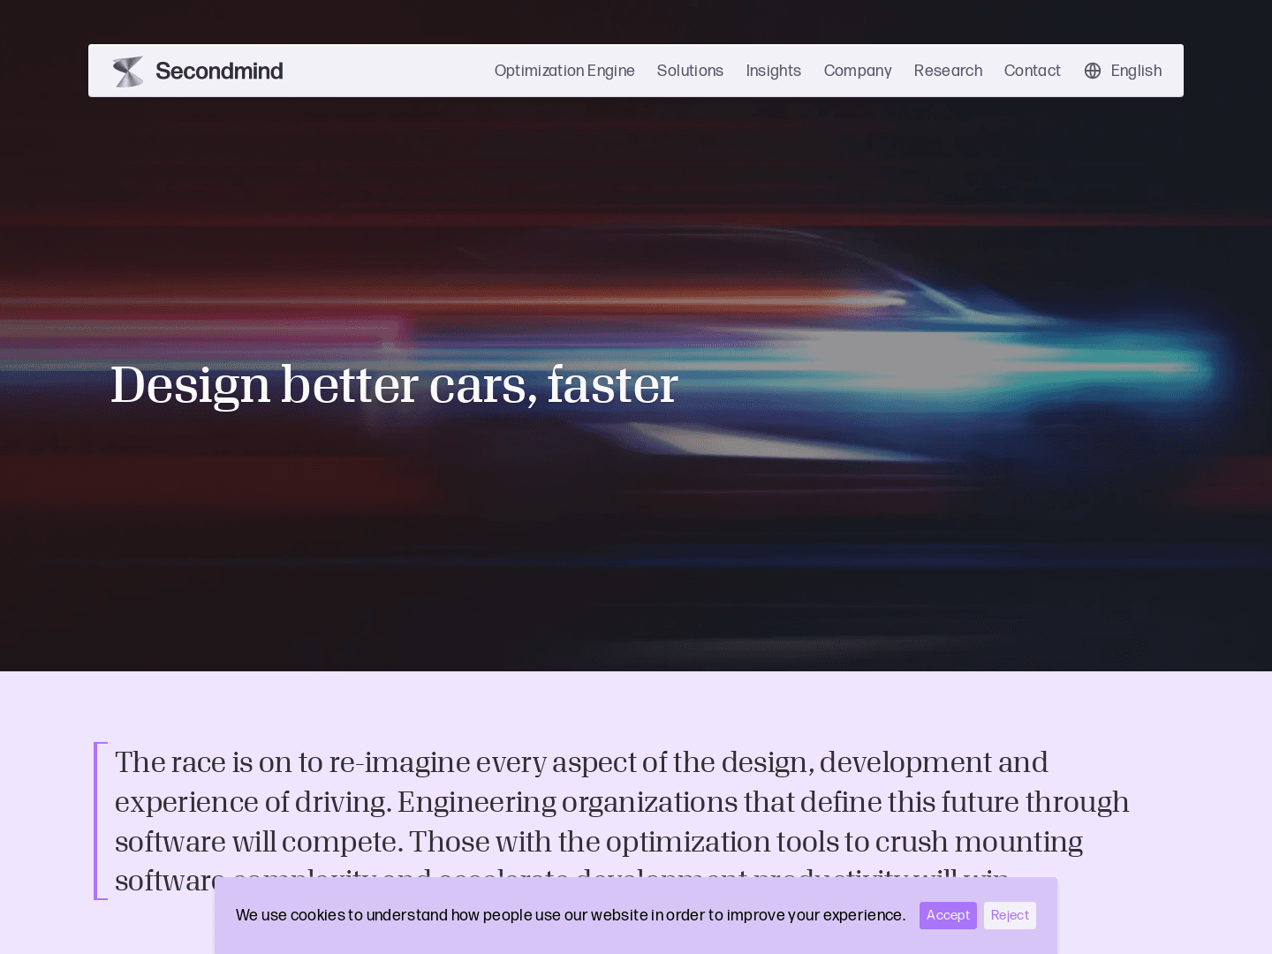This screenshot has height=954, width=1272.
Task: Navigate to the Research page
Action: pos(948,71)
